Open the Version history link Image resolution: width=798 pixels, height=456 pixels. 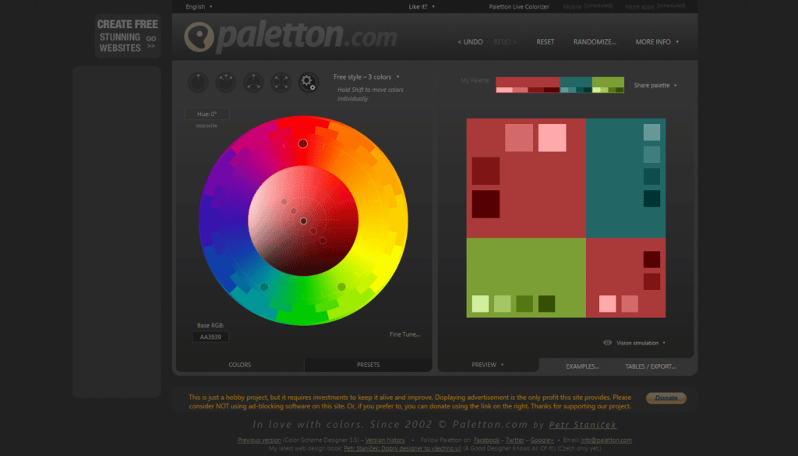coord(385,440)
